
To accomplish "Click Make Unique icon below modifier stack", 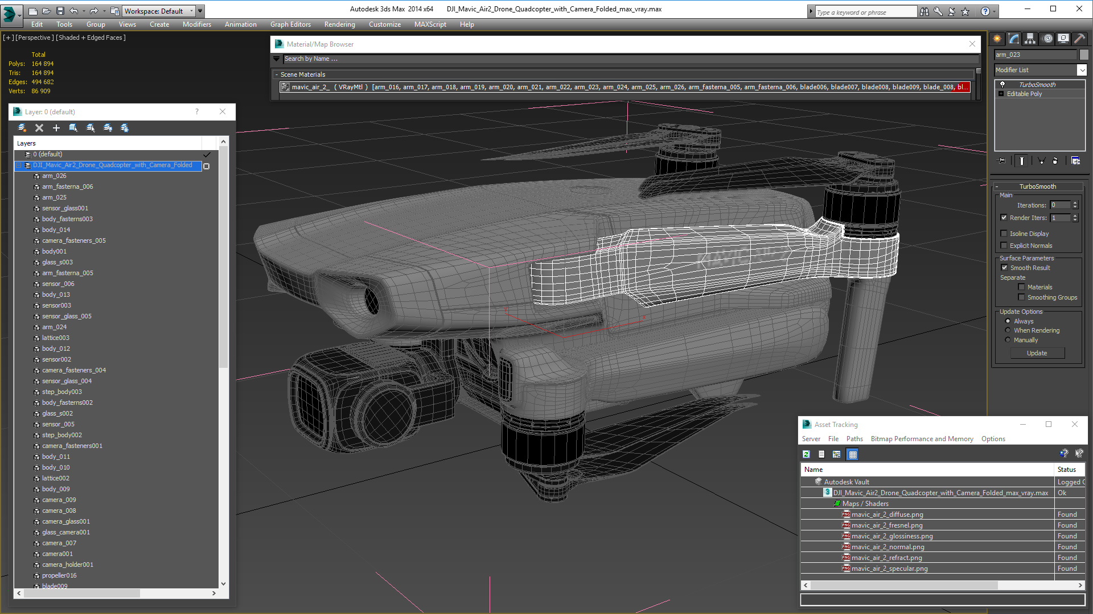I will pos(1041,161).
